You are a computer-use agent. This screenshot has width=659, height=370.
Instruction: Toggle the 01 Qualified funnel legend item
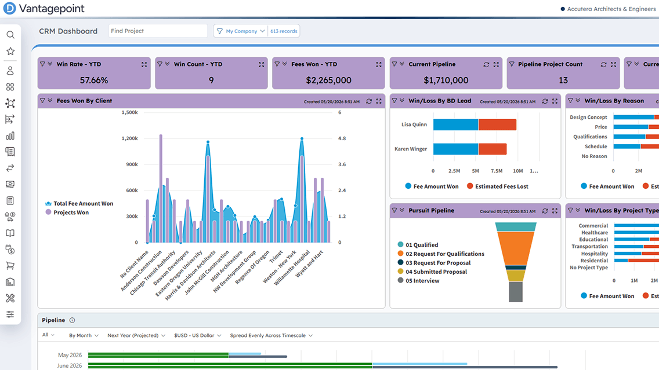pyautogui.click(x=418, y=244)
